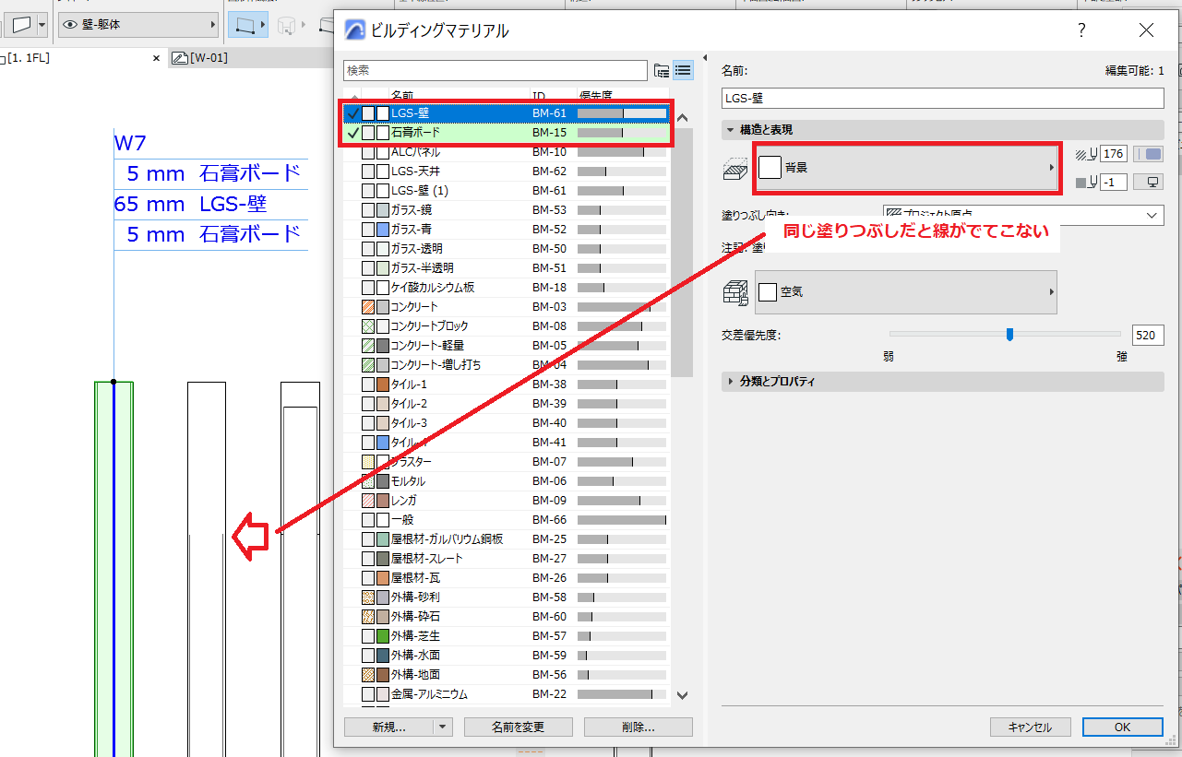The image size is (1182, 757).
Task: Click the レンガ hatch fill icon
Action: (368, 501)
